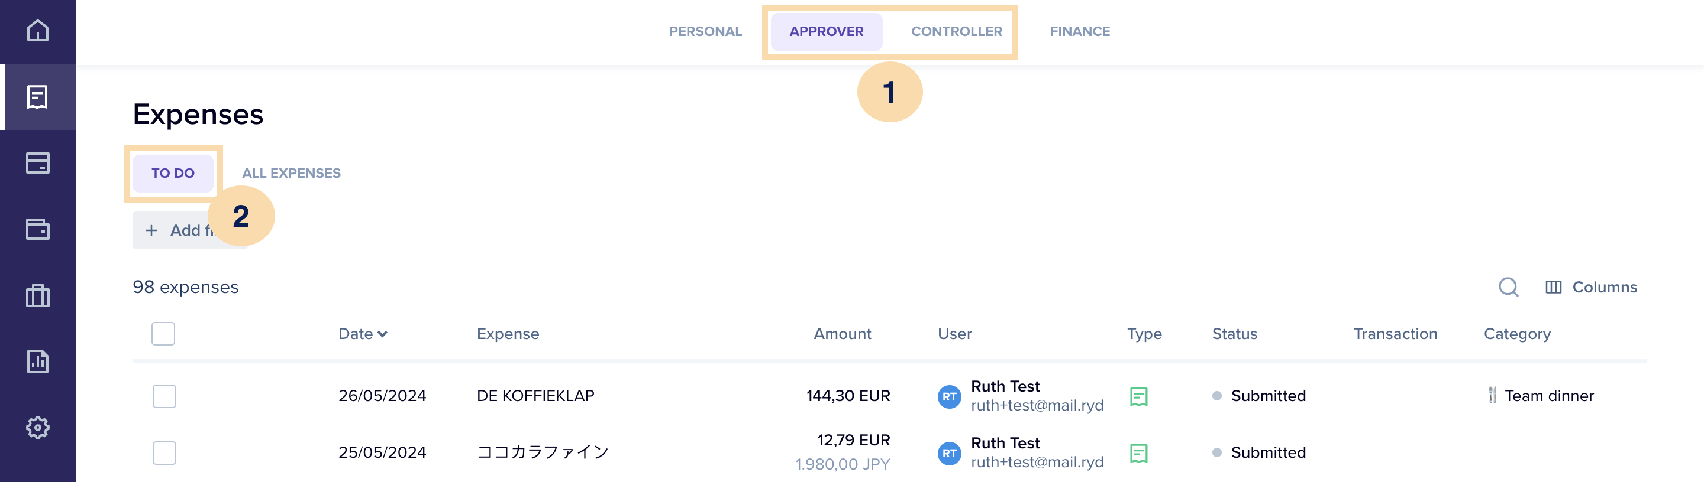Select the Personal tab
This screenshot has height=482, width=1704.
[705, 32]
